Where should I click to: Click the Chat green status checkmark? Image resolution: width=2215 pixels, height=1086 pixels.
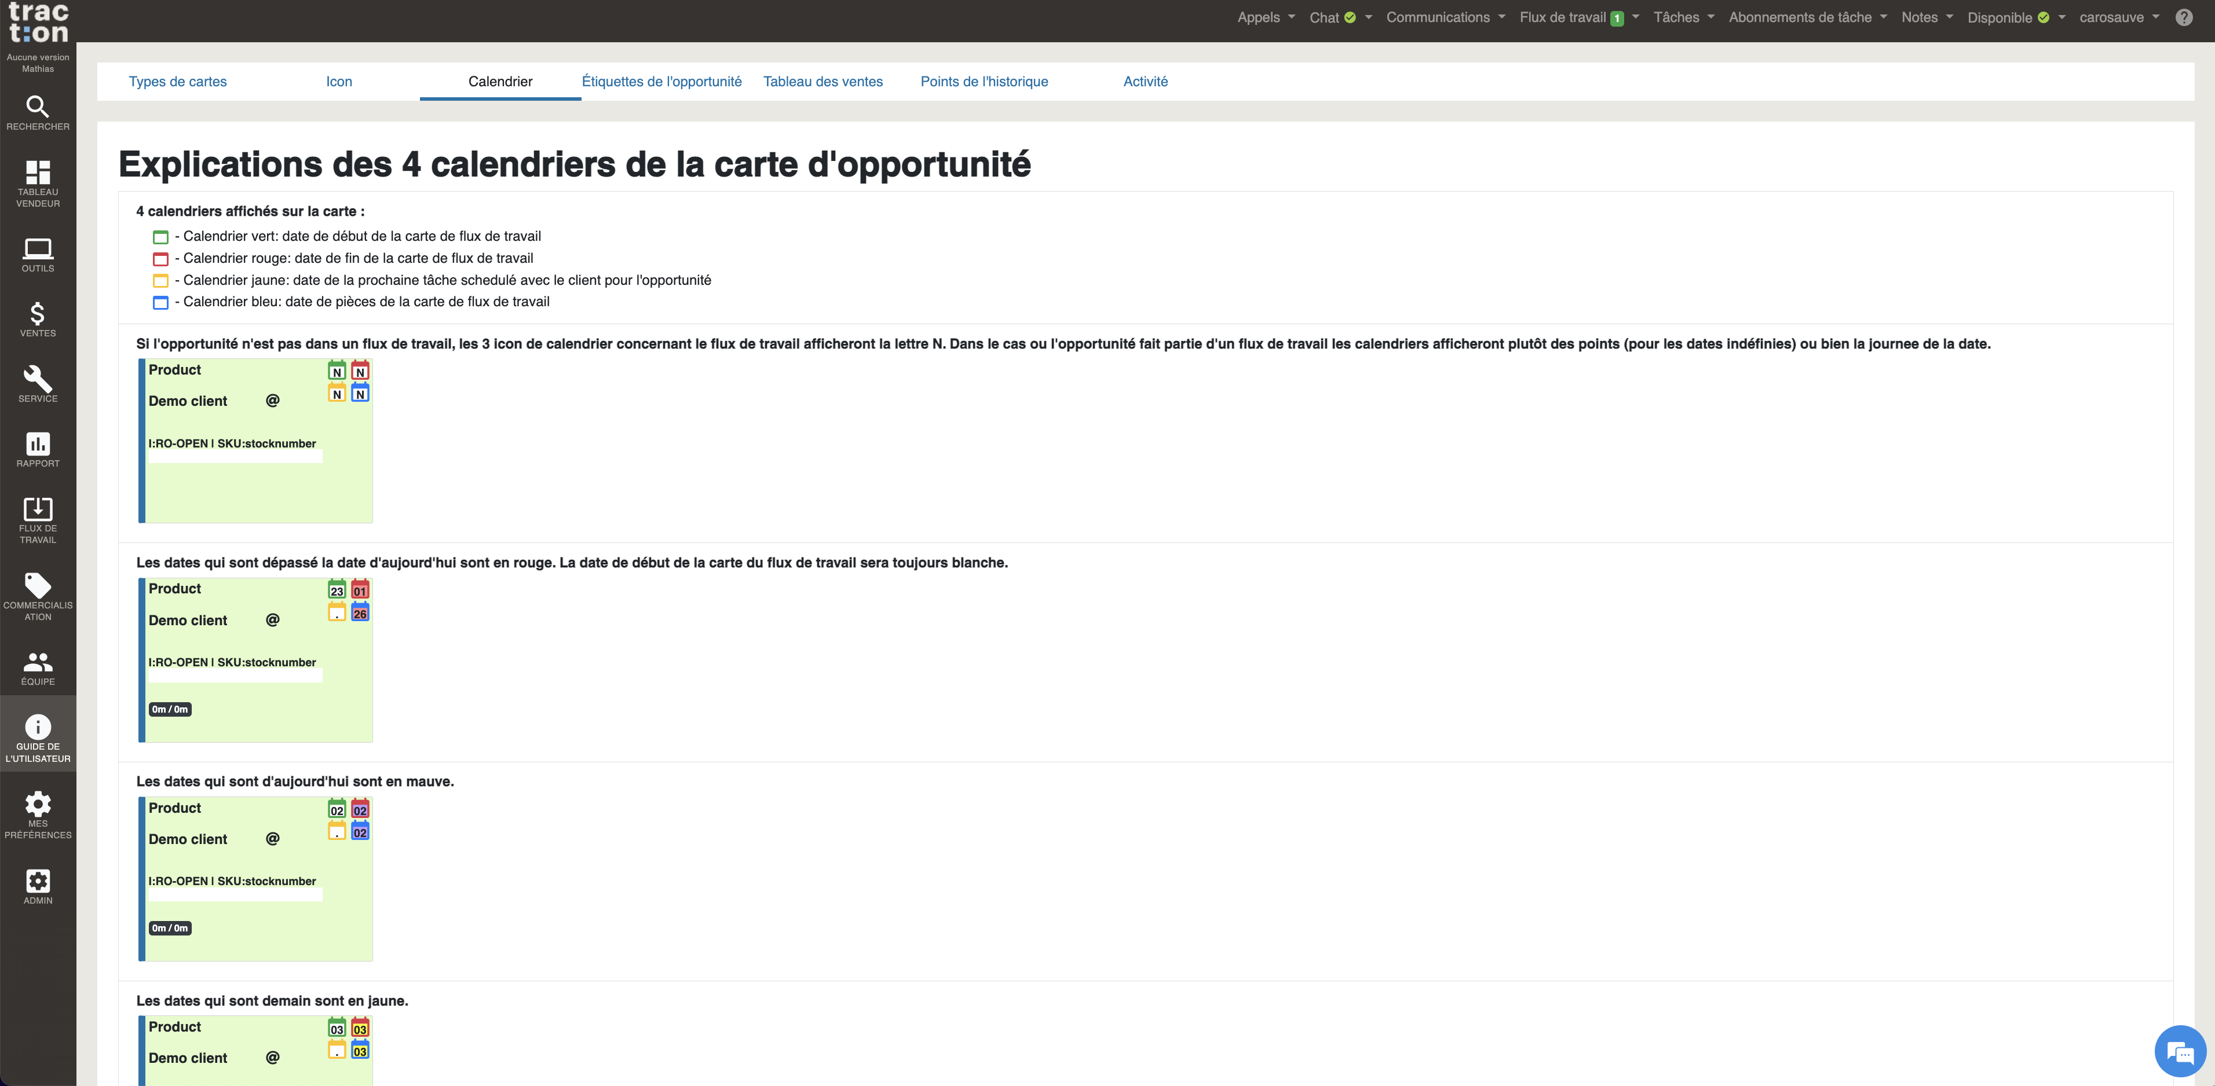pos(1350,17)
